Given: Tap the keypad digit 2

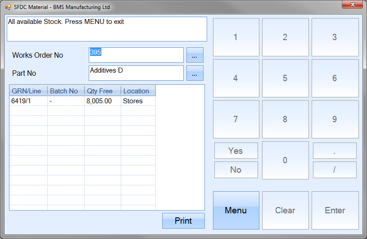Looking at the screenshot, I should (285, 37).
